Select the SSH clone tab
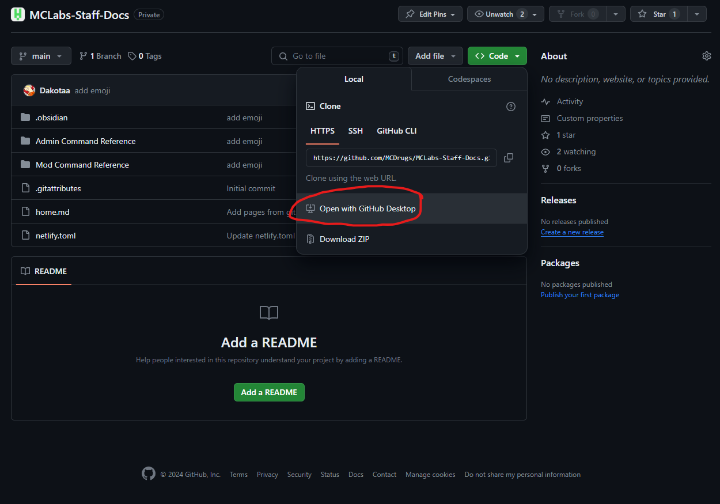 [355, 131]
